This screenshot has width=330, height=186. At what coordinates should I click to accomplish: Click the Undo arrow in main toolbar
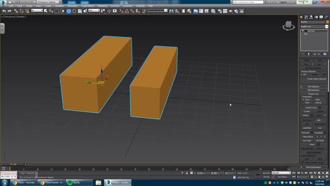(4, 11)
